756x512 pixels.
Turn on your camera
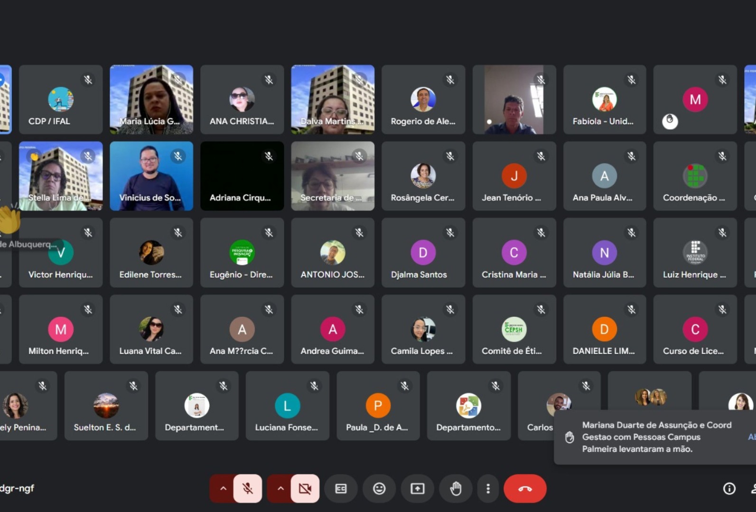(x=305, y=488)
